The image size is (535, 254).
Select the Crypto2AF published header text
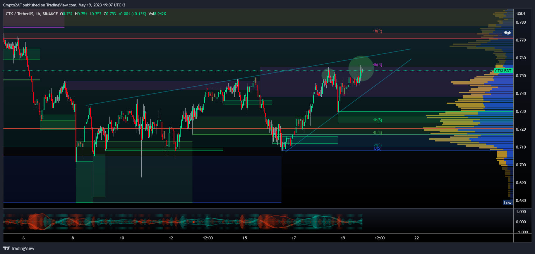point(64,5)
